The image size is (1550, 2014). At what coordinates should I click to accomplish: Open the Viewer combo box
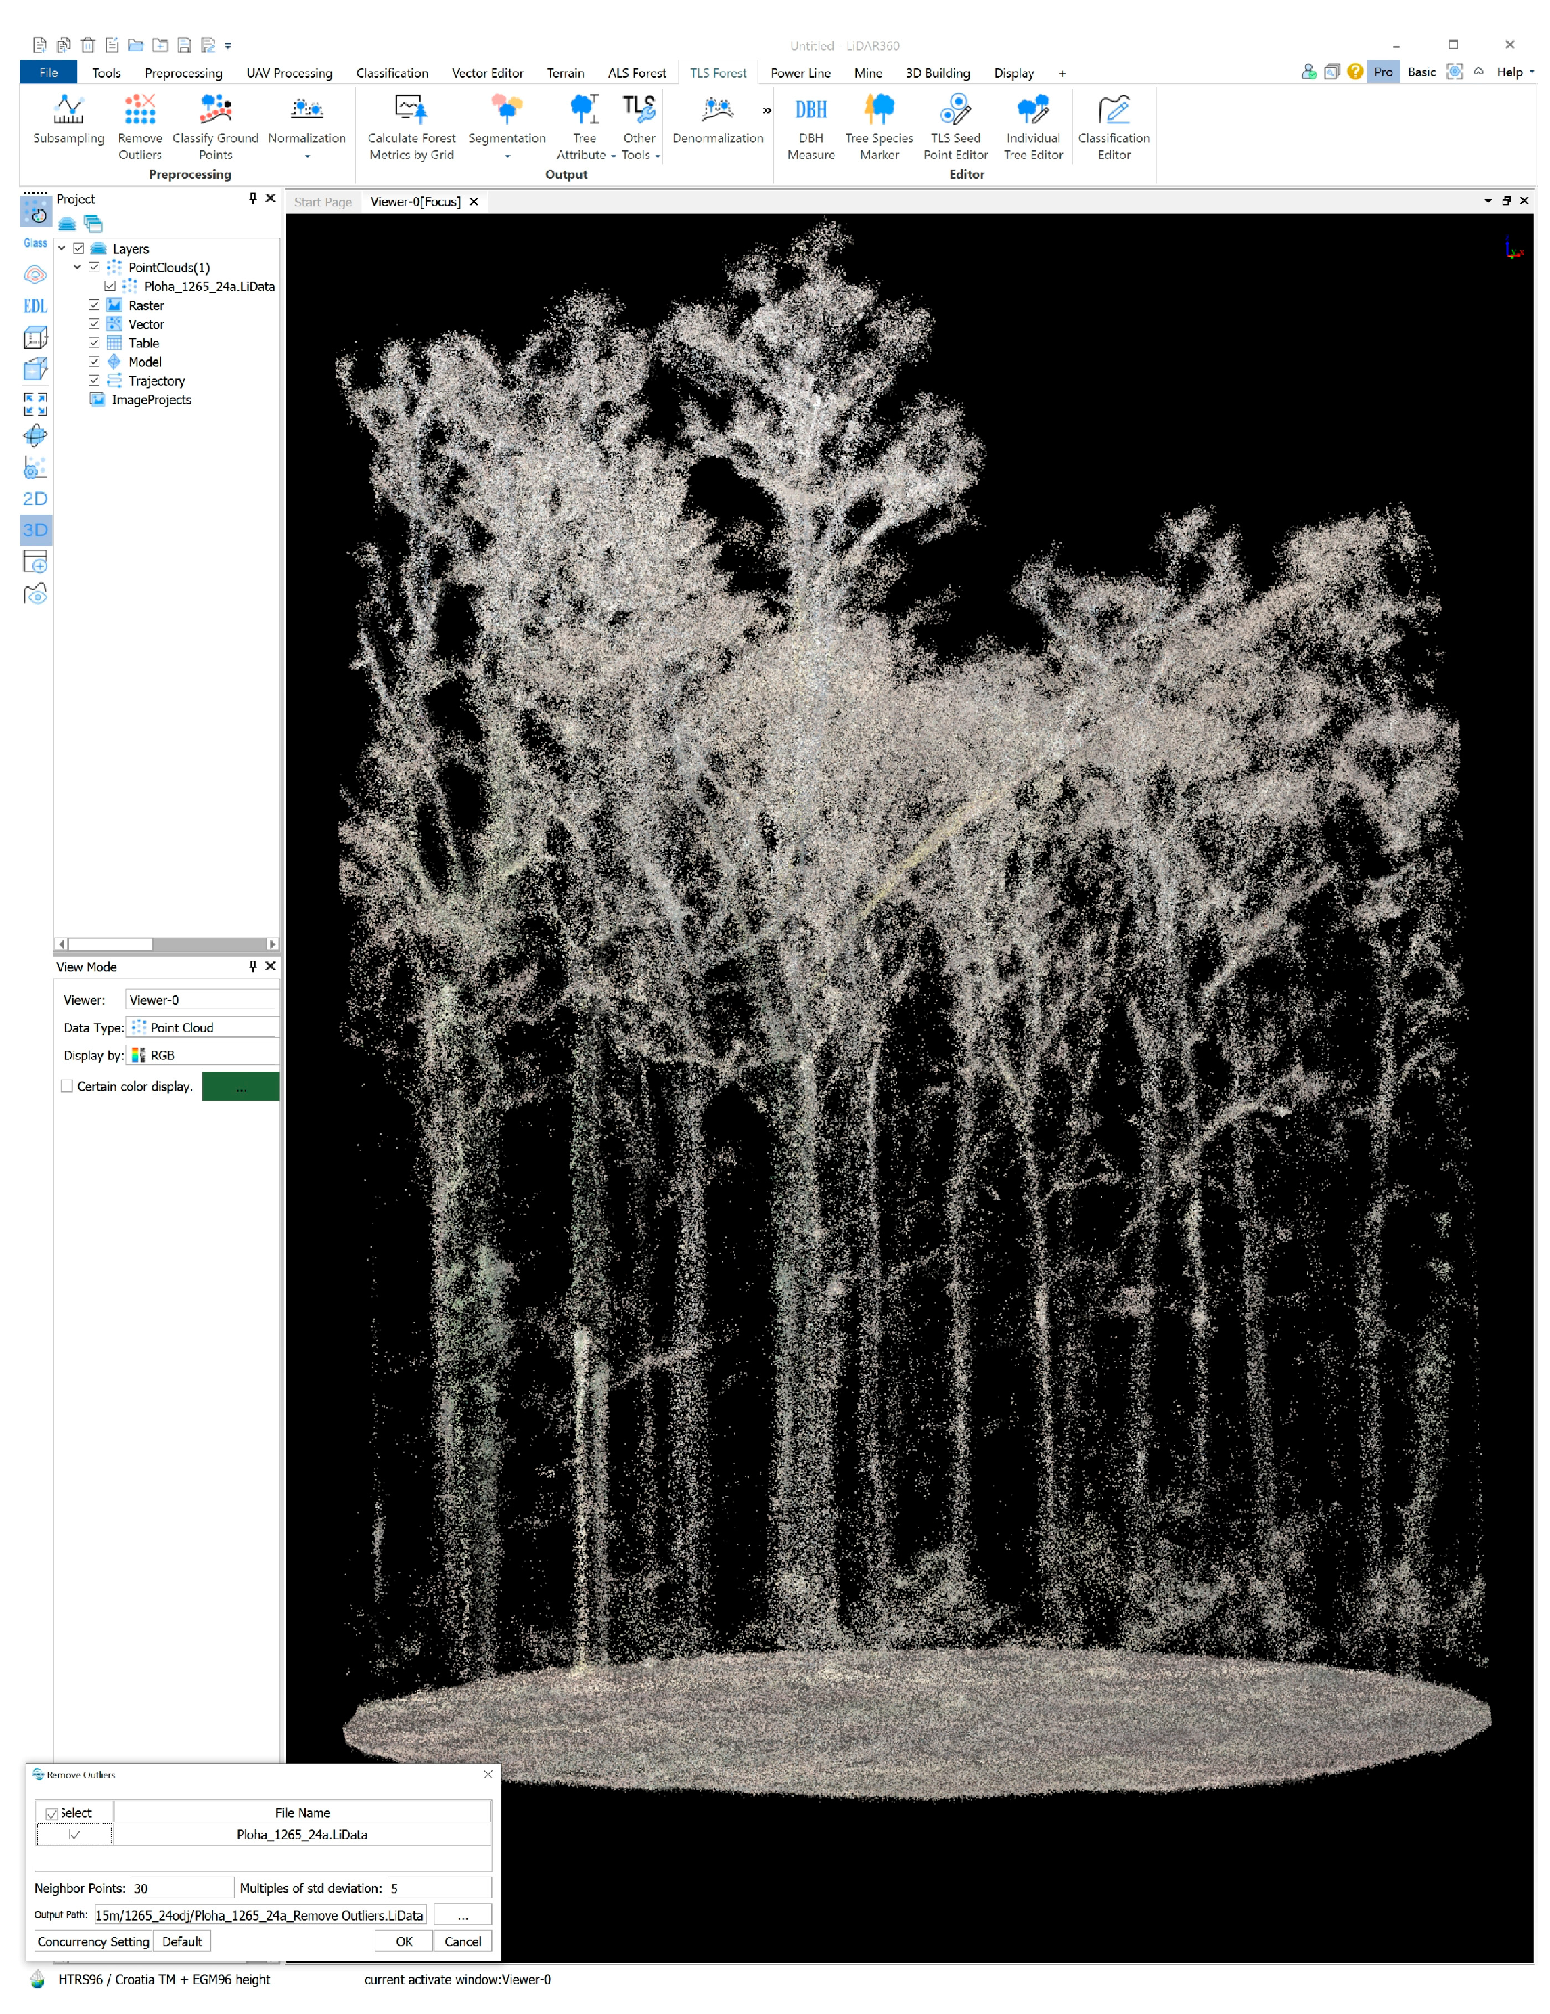coord(202,1000)
